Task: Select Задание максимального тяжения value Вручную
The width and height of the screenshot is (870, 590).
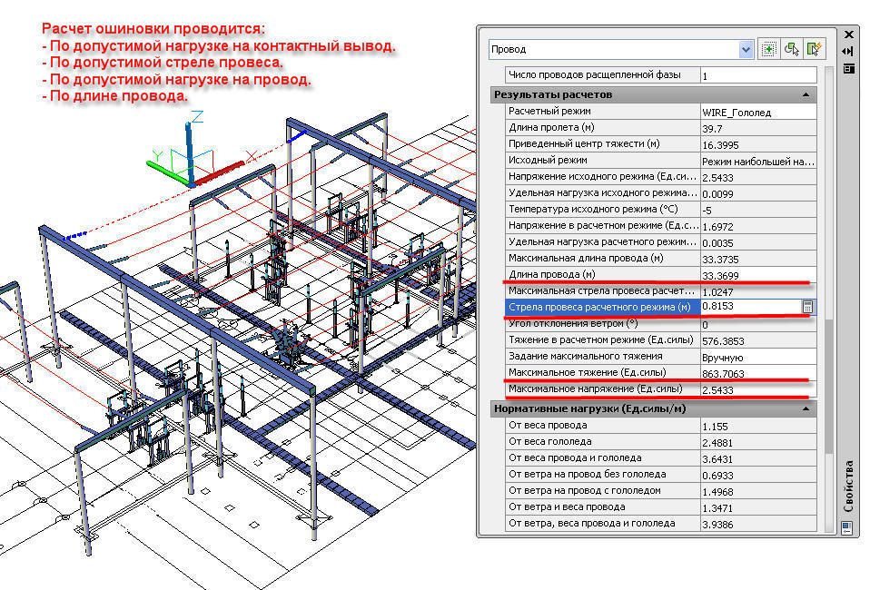Action: click(x=756, y=357)
